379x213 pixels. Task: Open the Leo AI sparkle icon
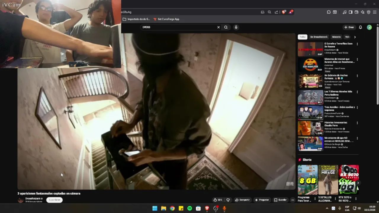point(363,12)
